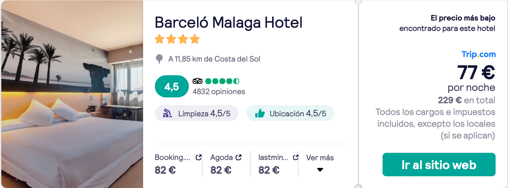Select Booking 82 € offer
Screen dimensions: 508x188
coord(178,164)
